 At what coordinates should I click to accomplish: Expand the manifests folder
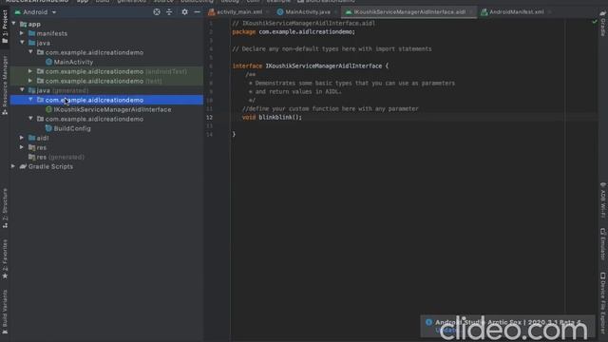coord(22,33)
